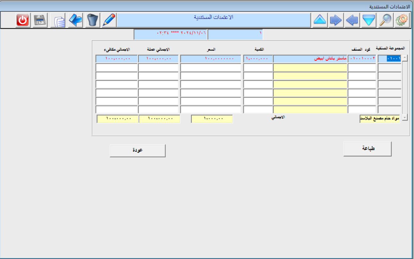Click the copy documents icon

tap(59, 21)
